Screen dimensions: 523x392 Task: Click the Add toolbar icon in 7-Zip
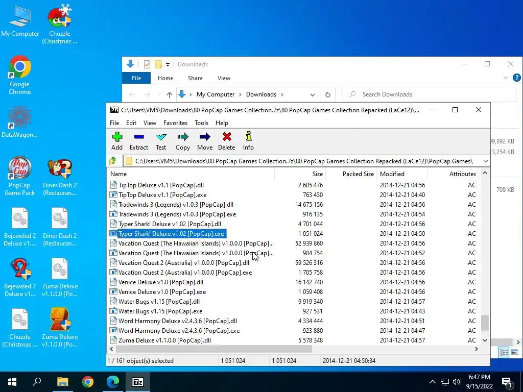click(117, 141)
